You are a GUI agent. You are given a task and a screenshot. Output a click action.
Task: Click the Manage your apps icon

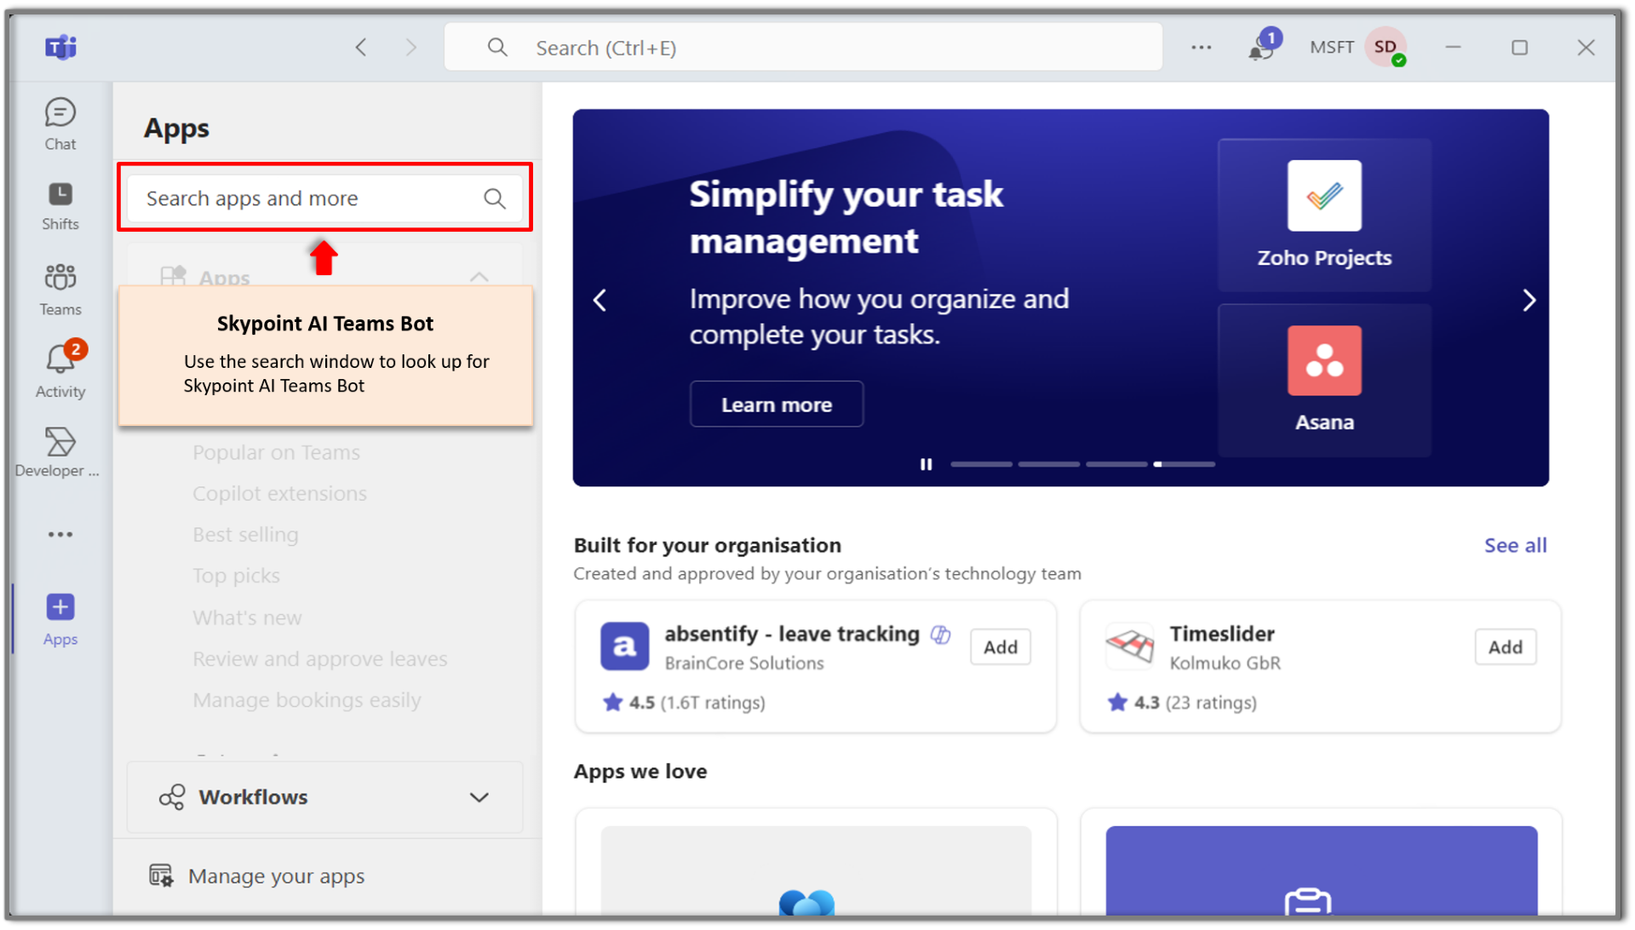pyautogui.click(x=161, y=875)
